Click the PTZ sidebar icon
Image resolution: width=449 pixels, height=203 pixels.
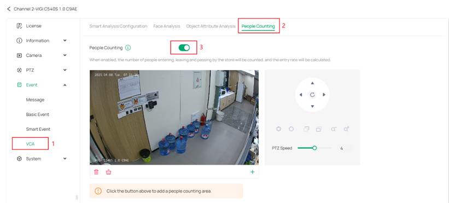(x=19, y=70)
